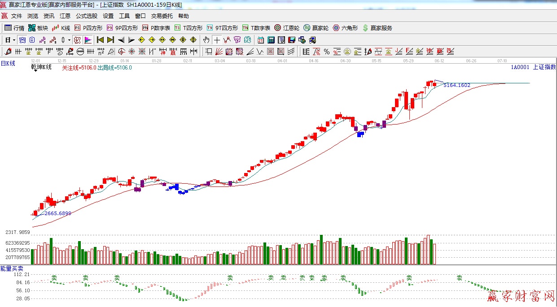Click the calculator icon in toolbar
This screenshot has width=557, height=307.
pos(271,40)
